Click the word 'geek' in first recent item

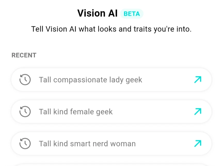coord(134,80)
